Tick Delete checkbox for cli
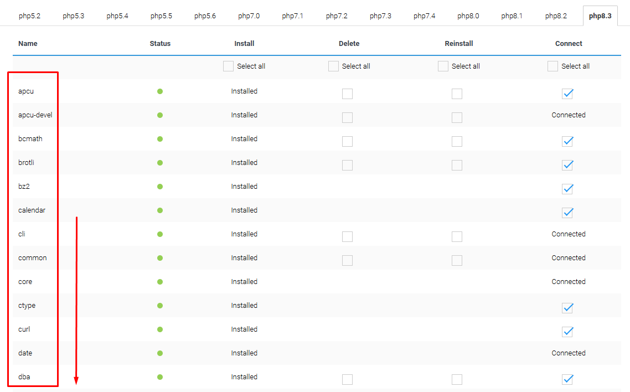This screenshot has width=630, height=392. [x=347, y=236]
